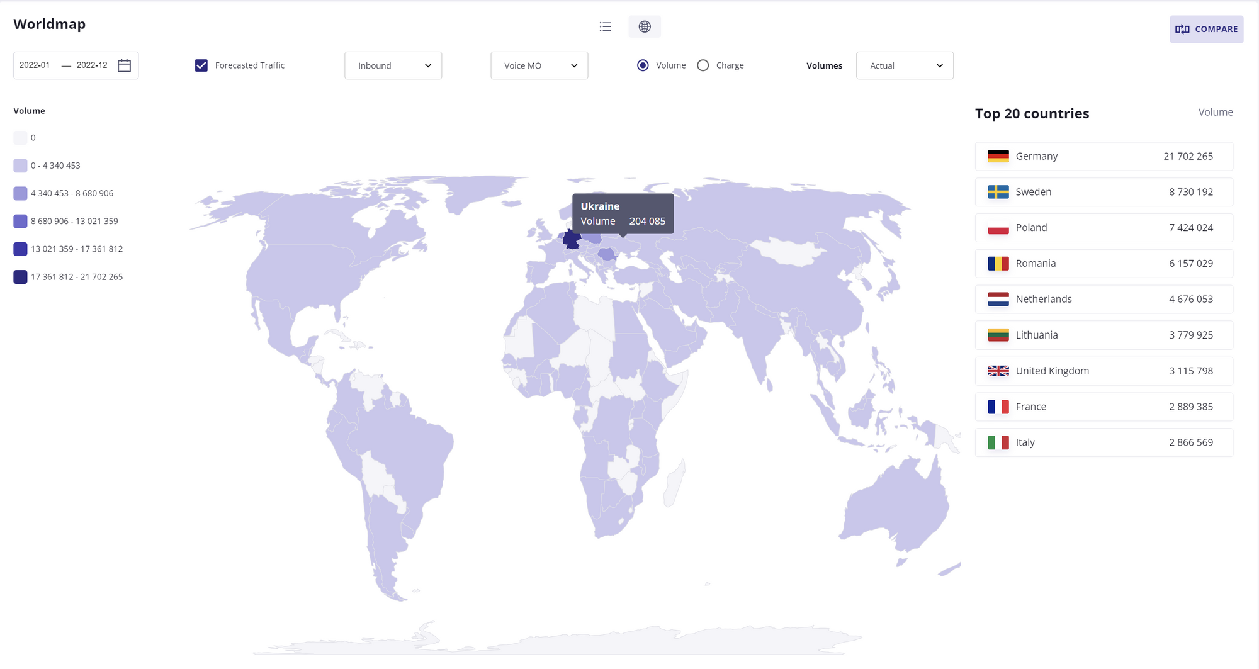The image size is (1259, 669).
Task: Click the Netherlands flag icon
Action: (998, 300)
